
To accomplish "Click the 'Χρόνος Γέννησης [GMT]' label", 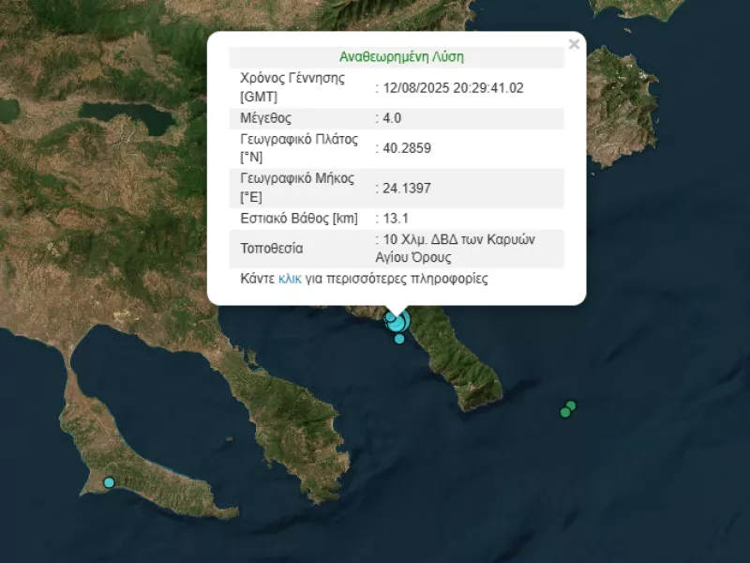I will click(x=292, y=87).
